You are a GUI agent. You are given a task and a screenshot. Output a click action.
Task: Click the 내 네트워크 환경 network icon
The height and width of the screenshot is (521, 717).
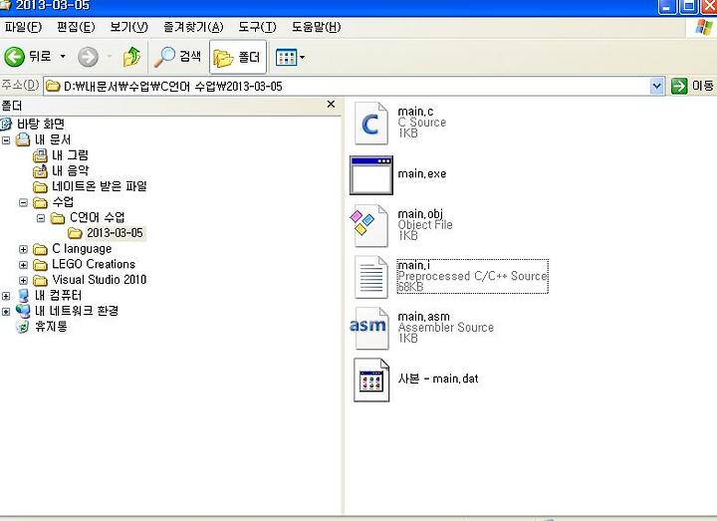click(x=23, y=311)
